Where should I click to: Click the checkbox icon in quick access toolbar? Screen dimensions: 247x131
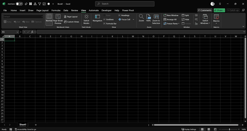44,4
